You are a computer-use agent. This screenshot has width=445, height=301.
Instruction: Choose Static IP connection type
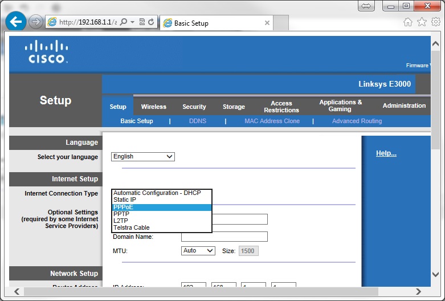pyautogui.click(x=162, y=200)
